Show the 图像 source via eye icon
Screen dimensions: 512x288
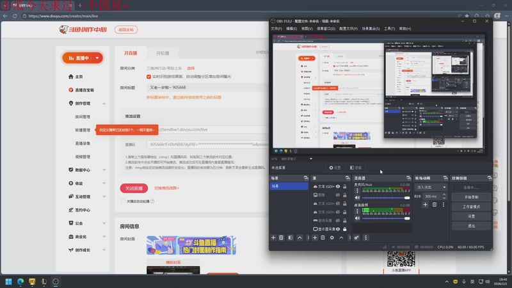[338, 195]
